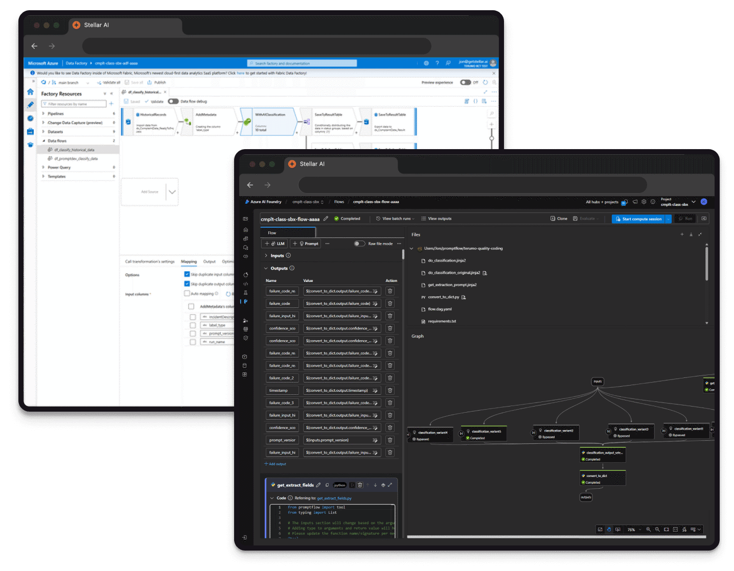Delete the timestamp output row

(390, 391)
